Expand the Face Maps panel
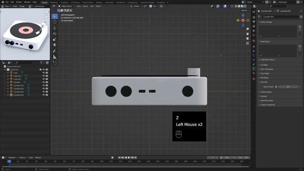 coord(265,74)
